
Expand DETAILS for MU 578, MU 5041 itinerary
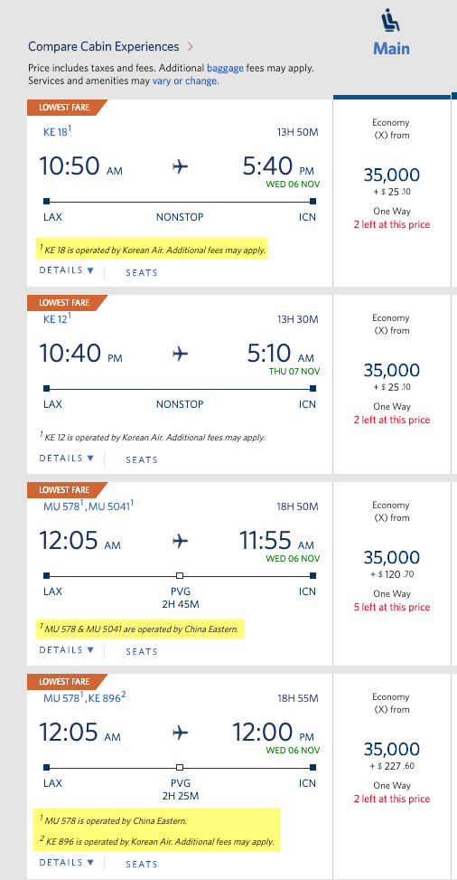pyautogui.click(x=67, y=650)
